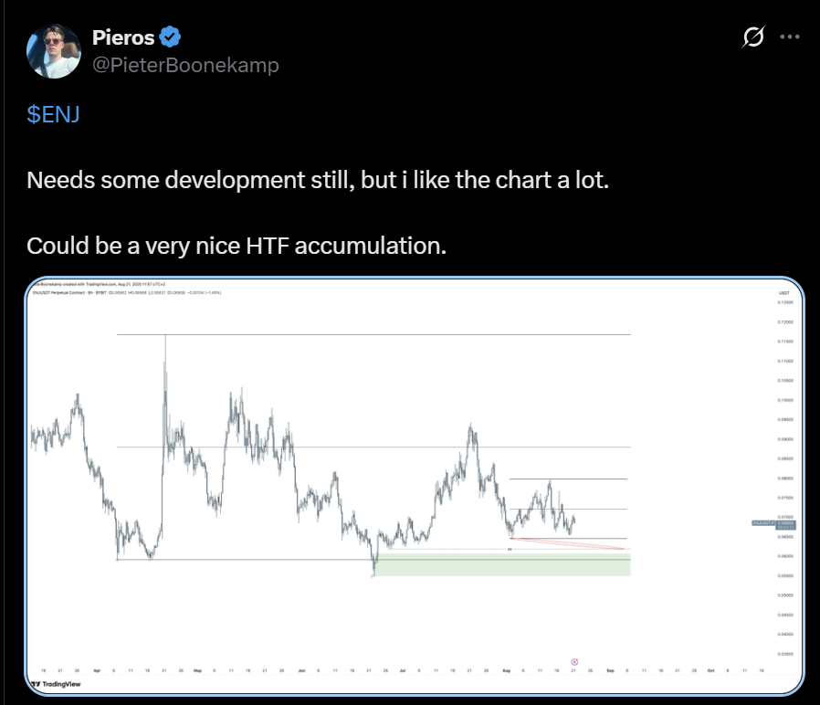Click the April spike candle on chart
Viewport: 820px width, 705px height.
click(165, 365)
